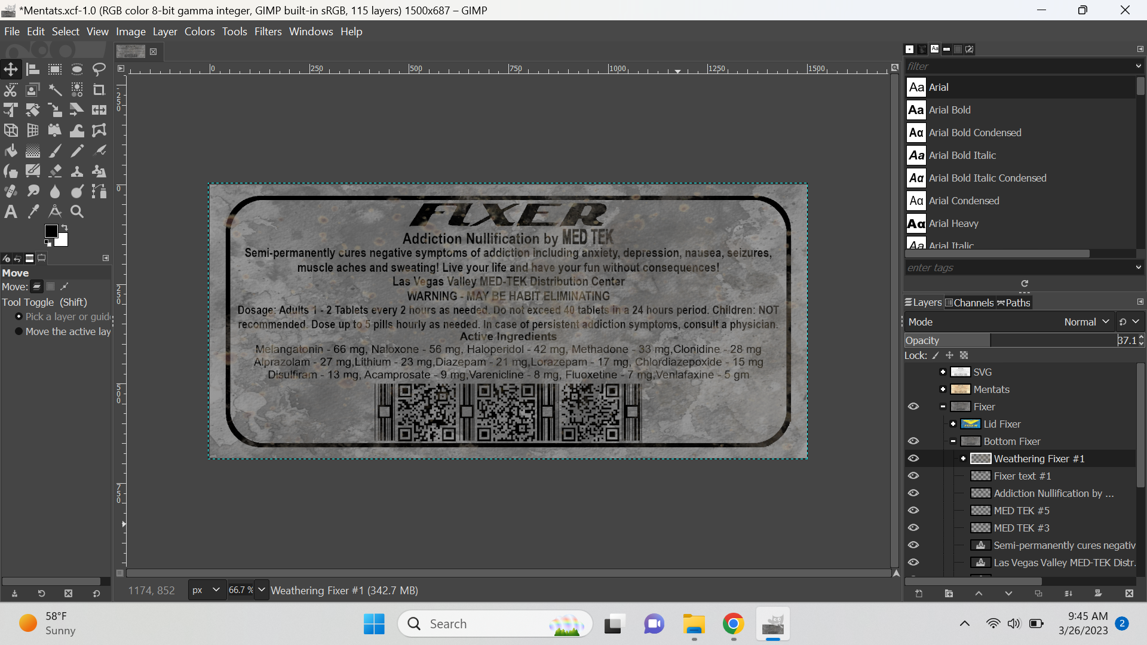Select the Crop tool
Viewport: 1147px width, 645px height.
pyautogui.click(x=99, y=90)
